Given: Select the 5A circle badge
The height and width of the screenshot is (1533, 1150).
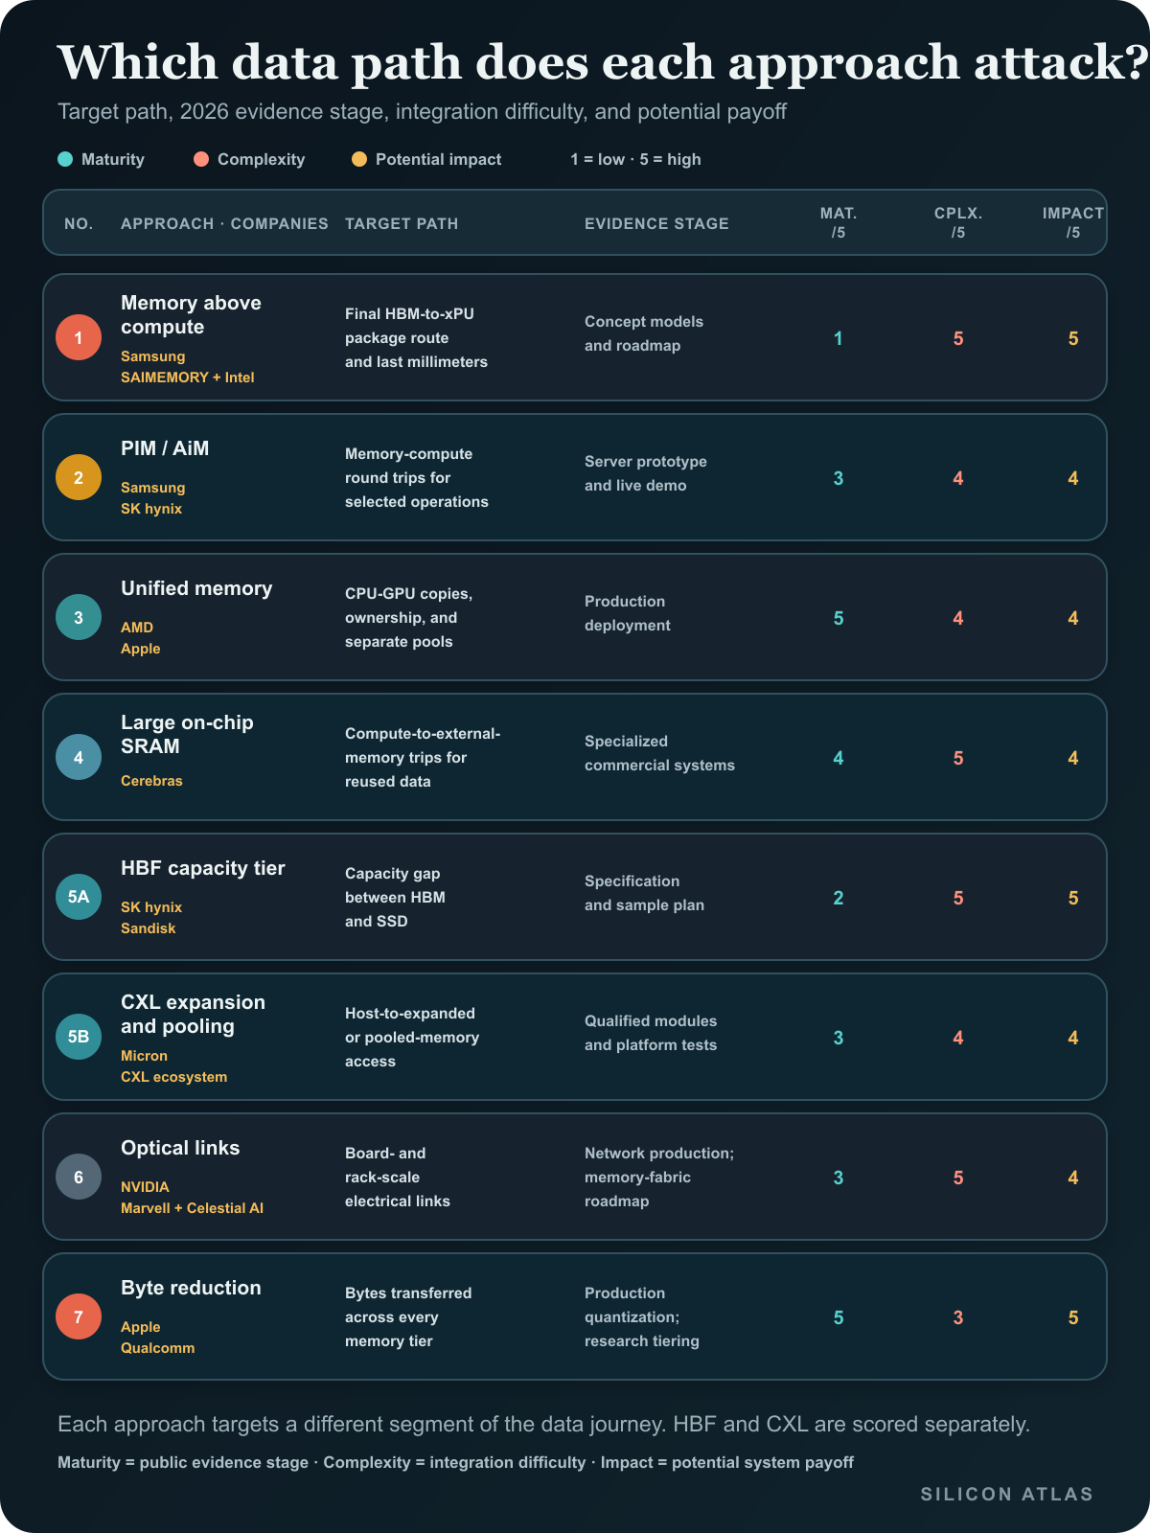Looking at the screenshot, I should pyautogui.click(x=79, y=897).
